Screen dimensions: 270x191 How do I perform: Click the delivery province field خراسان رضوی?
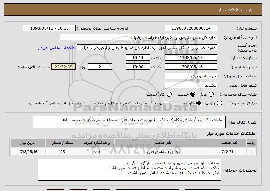191,76
